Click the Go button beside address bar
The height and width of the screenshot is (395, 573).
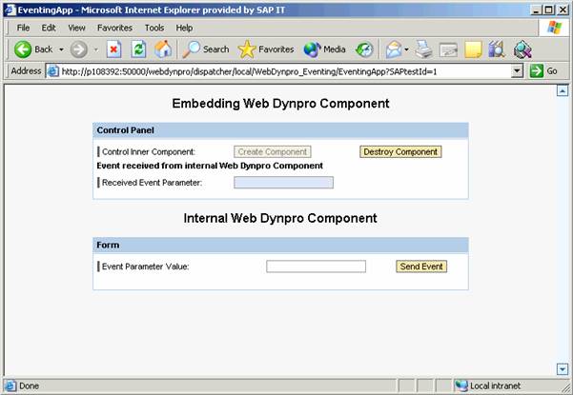543,71
